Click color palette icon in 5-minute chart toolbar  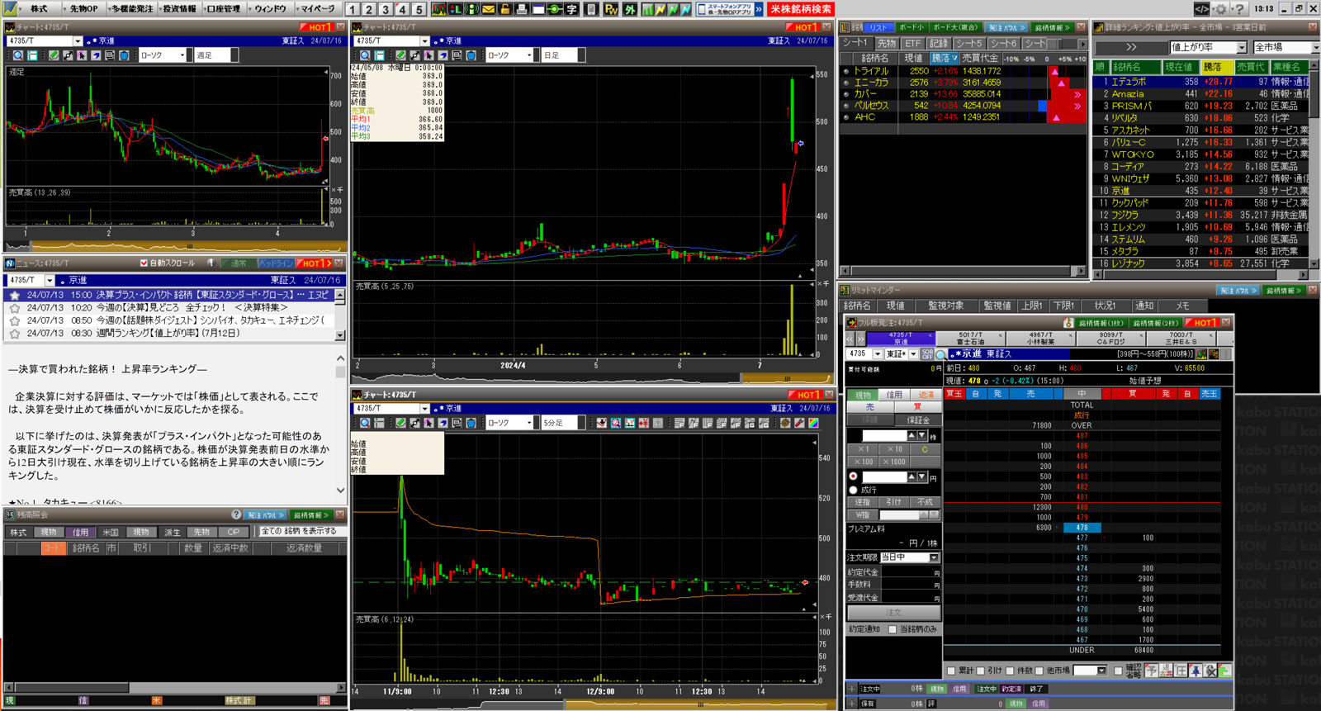[x=813, y=423]
